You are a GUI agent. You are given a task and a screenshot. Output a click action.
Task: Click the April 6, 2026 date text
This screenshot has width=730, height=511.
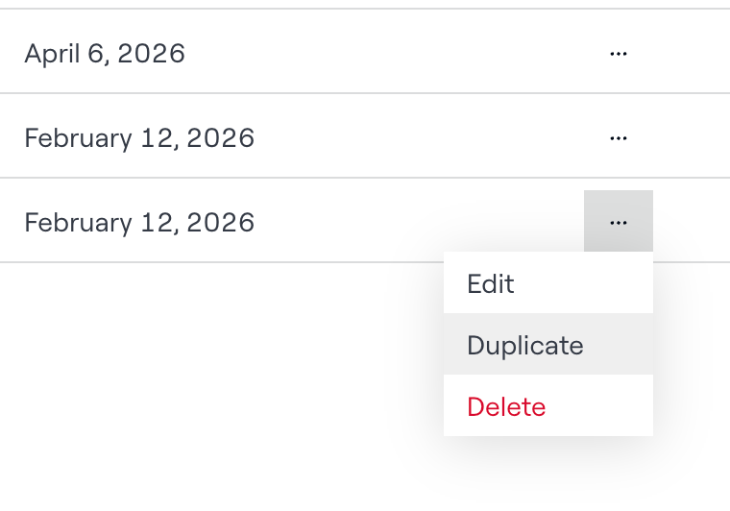pyautogui.click(x=105, y=54)
